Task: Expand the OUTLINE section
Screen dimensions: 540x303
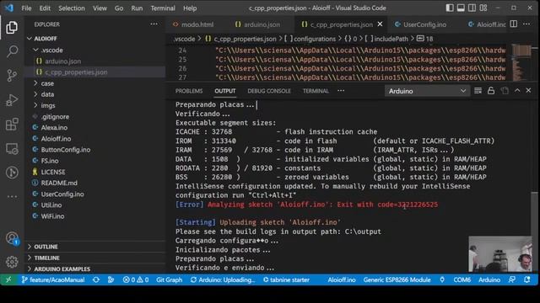Action: 95,247
